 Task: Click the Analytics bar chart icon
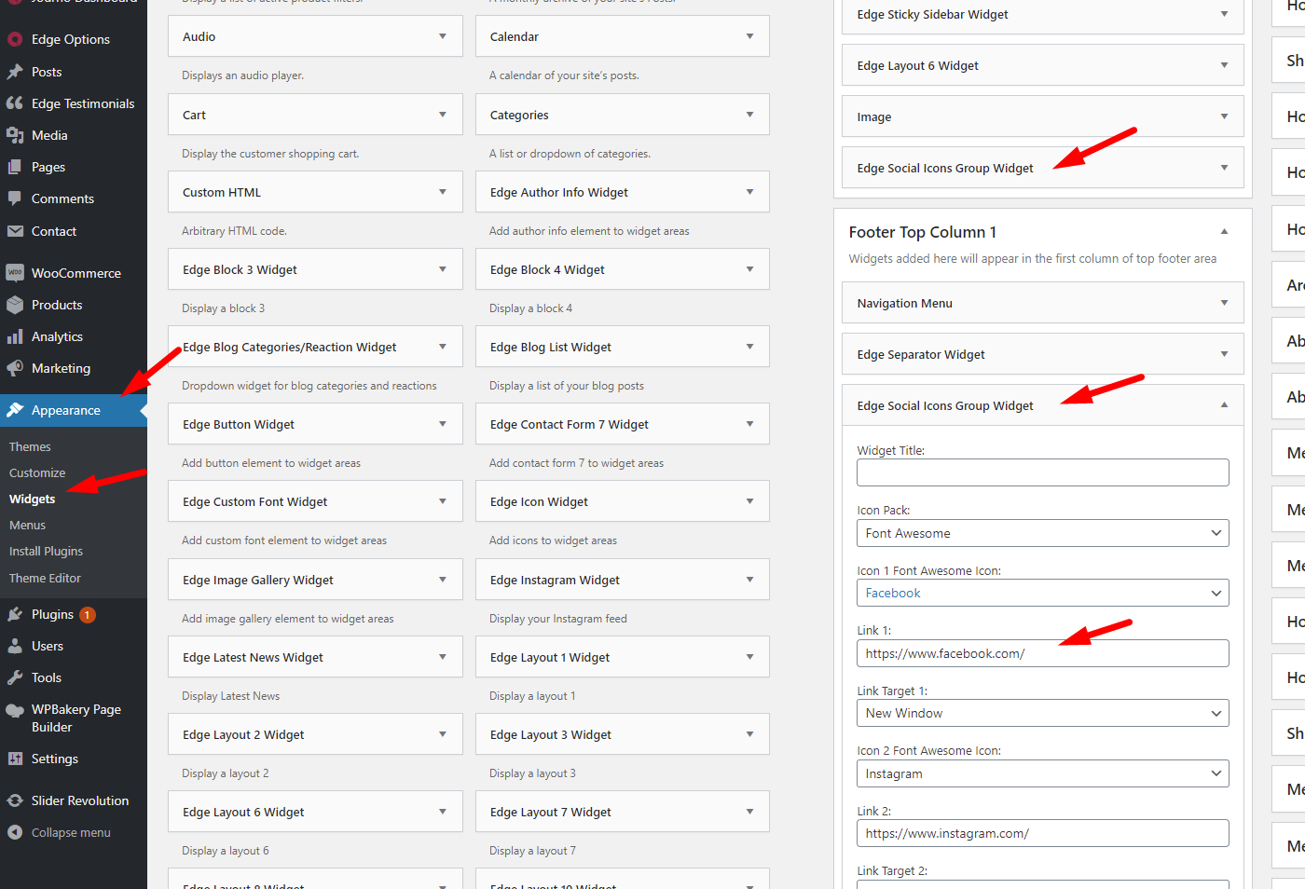click(x=15, y=336)
